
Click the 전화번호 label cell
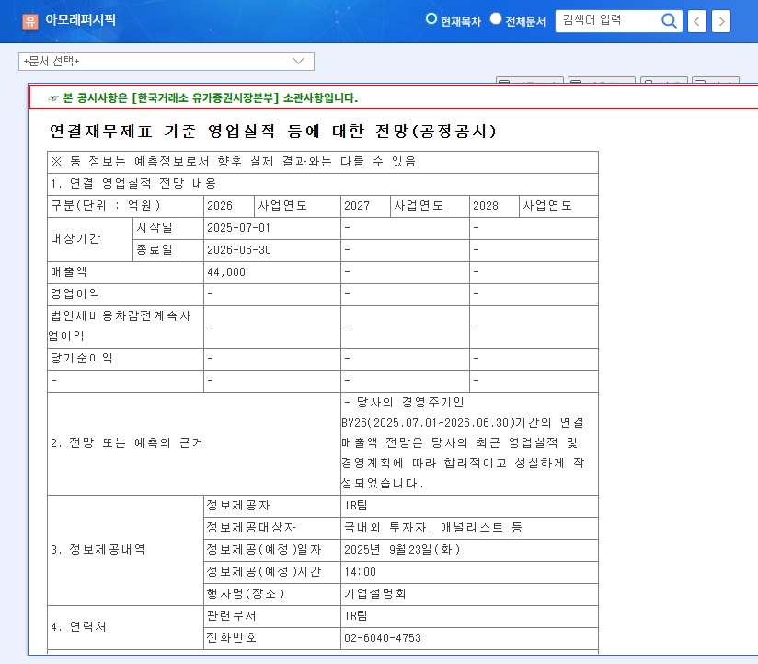point(272,638)
